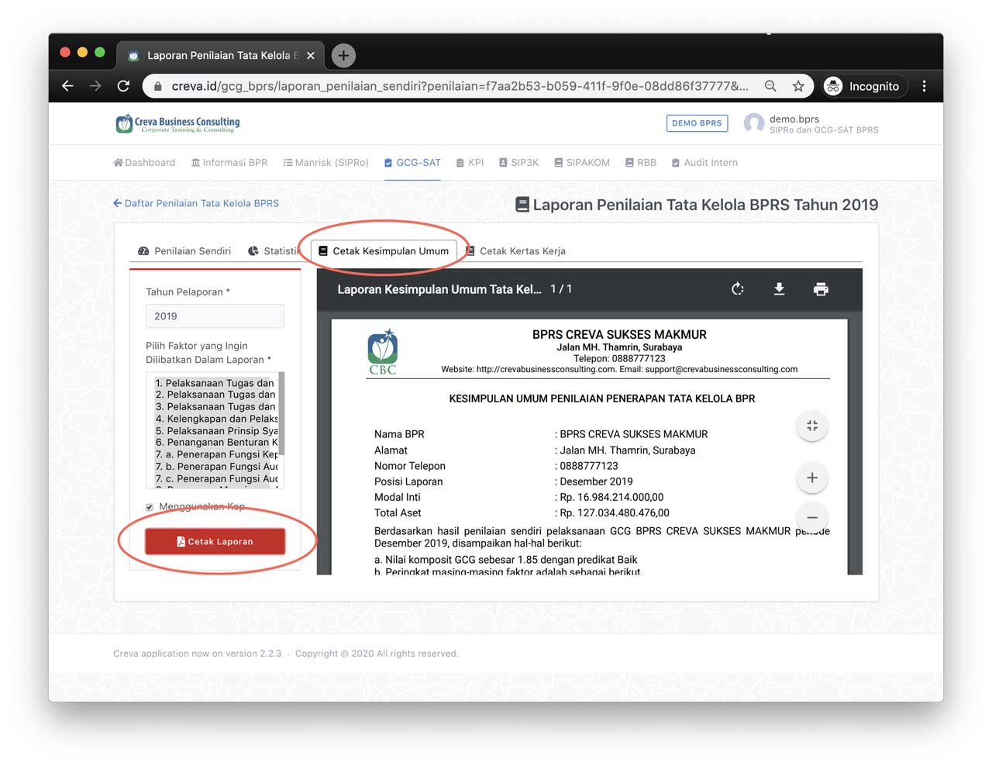This screenshot has height=766, width=992.
Task: Click the DEMO BPRS button
Action: [x=697, y=123]
